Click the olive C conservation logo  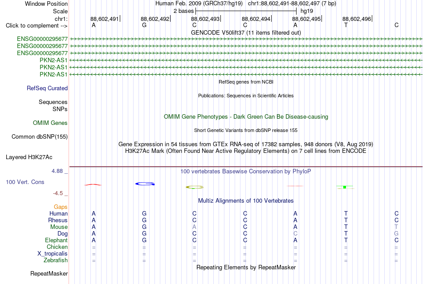[x=195, y=187]
